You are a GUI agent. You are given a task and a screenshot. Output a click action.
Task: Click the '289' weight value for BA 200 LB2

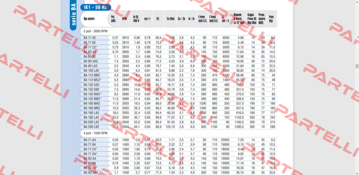click(x=273, y=127)
